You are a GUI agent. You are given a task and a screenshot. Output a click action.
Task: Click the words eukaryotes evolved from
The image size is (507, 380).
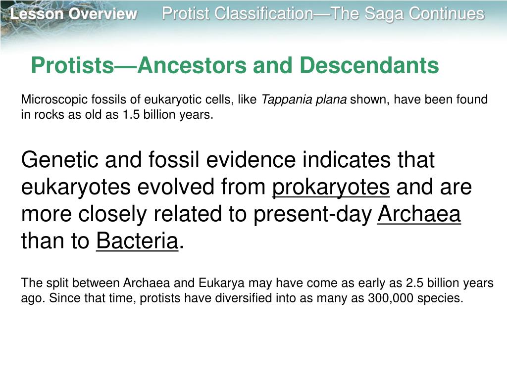pyautogui.click(x=143, y=188)
